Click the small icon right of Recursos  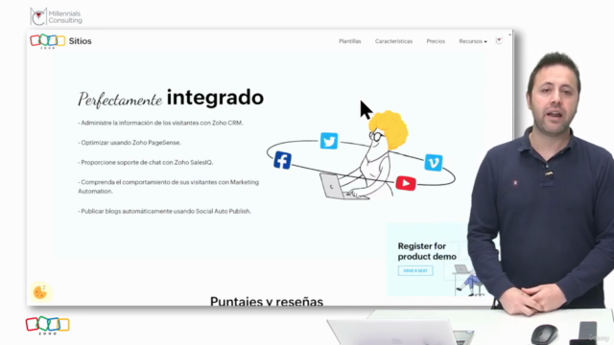(499, 40)
